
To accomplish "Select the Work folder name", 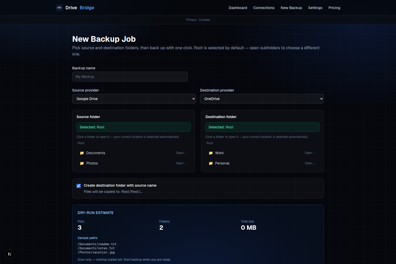I will point(219,153).
